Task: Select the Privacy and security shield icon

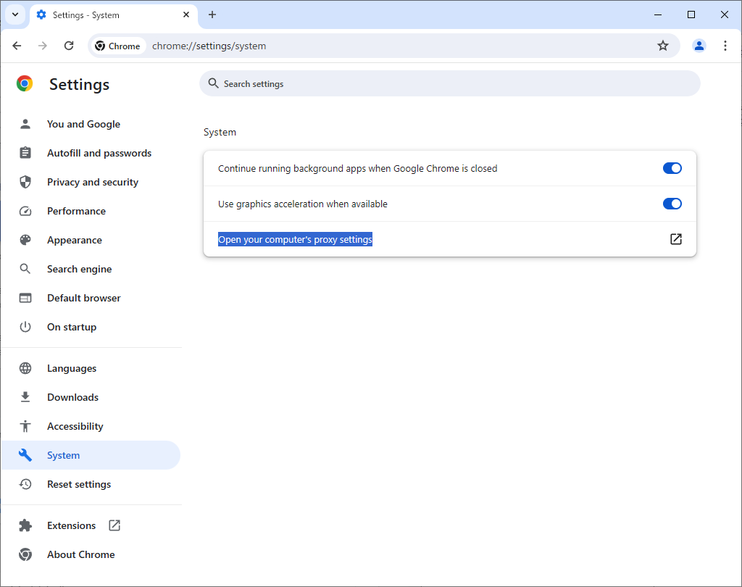Action: coord(25,182)
